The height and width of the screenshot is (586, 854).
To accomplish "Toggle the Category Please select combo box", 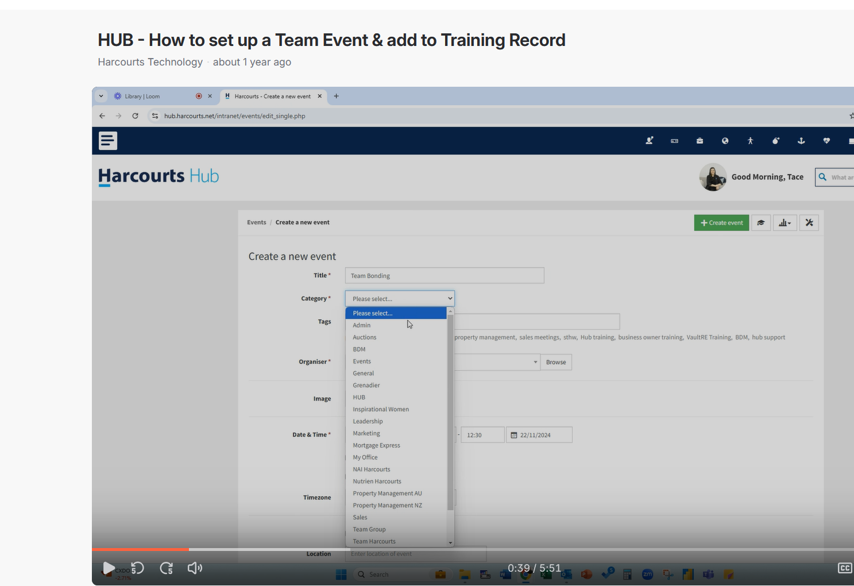I will 400,299.
